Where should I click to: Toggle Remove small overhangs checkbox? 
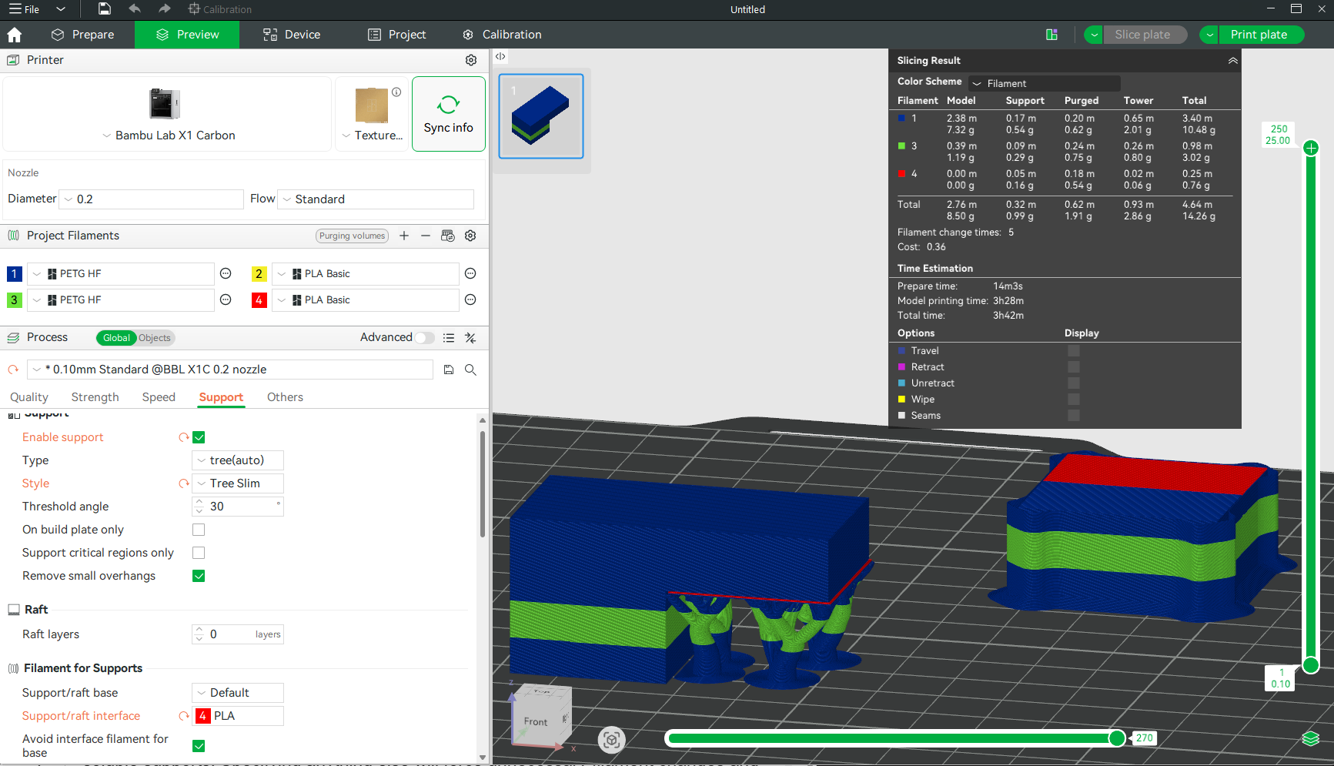pos(199,576)
